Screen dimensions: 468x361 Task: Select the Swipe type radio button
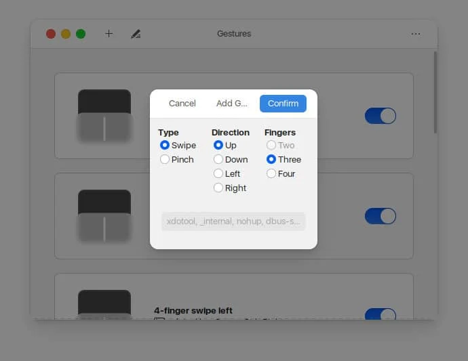coord(178,145)
